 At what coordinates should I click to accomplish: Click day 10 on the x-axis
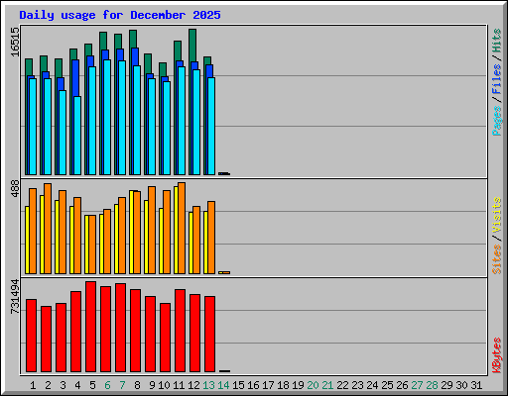coord(164,385)
